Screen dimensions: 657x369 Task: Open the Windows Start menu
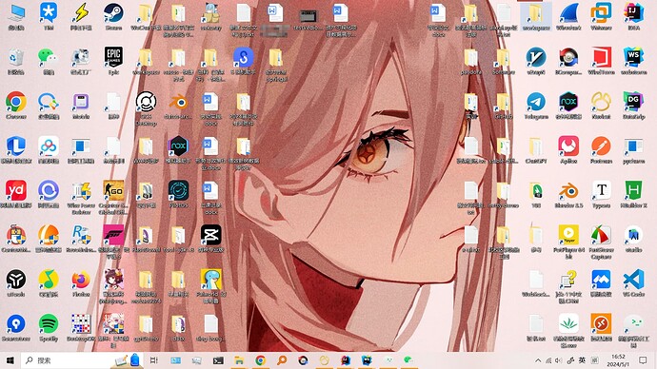(10, 360)
